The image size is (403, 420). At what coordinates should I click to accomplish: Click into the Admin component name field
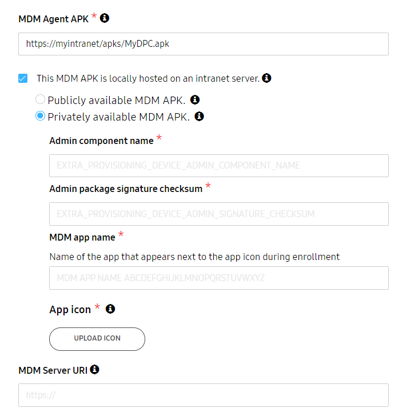coord(218,166)
